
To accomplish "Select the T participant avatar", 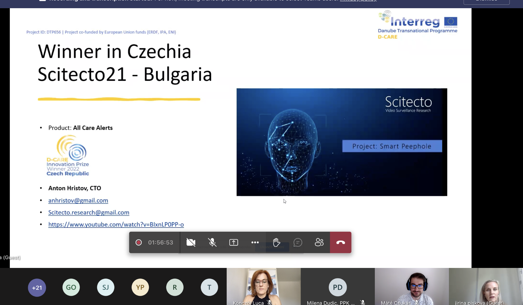I will [209, 287].
